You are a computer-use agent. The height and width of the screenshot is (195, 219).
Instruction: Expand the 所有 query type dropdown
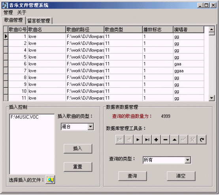point(188,160)
